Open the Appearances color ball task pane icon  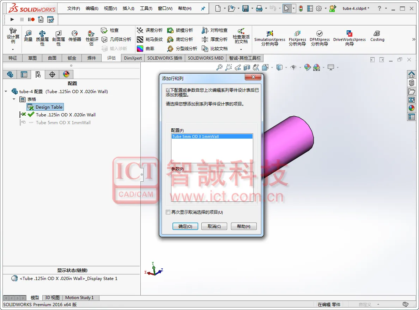click(x=412, y=108)
